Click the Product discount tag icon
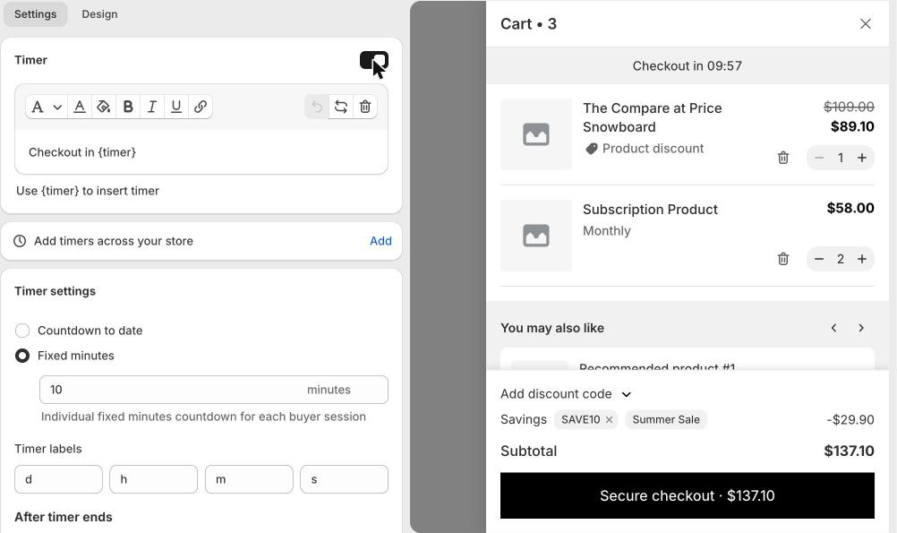Image resolution: width=897 pixels, height=533 pixels. pyautogui.click(x=592, y=149)
